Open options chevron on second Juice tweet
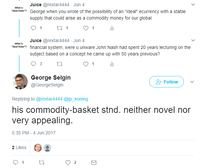The image size is (206, 168). click(x=193, y=40)
